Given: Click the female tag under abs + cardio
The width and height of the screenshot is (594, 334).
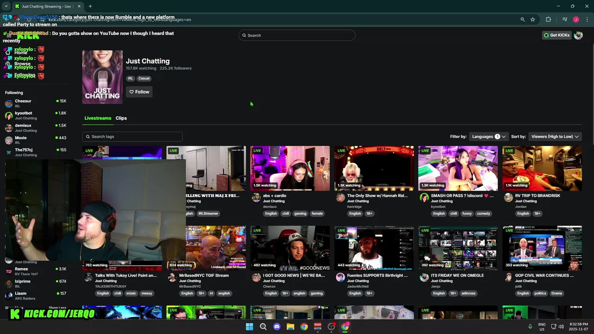Looking at the screenshot, I should [x=317, y=213].
